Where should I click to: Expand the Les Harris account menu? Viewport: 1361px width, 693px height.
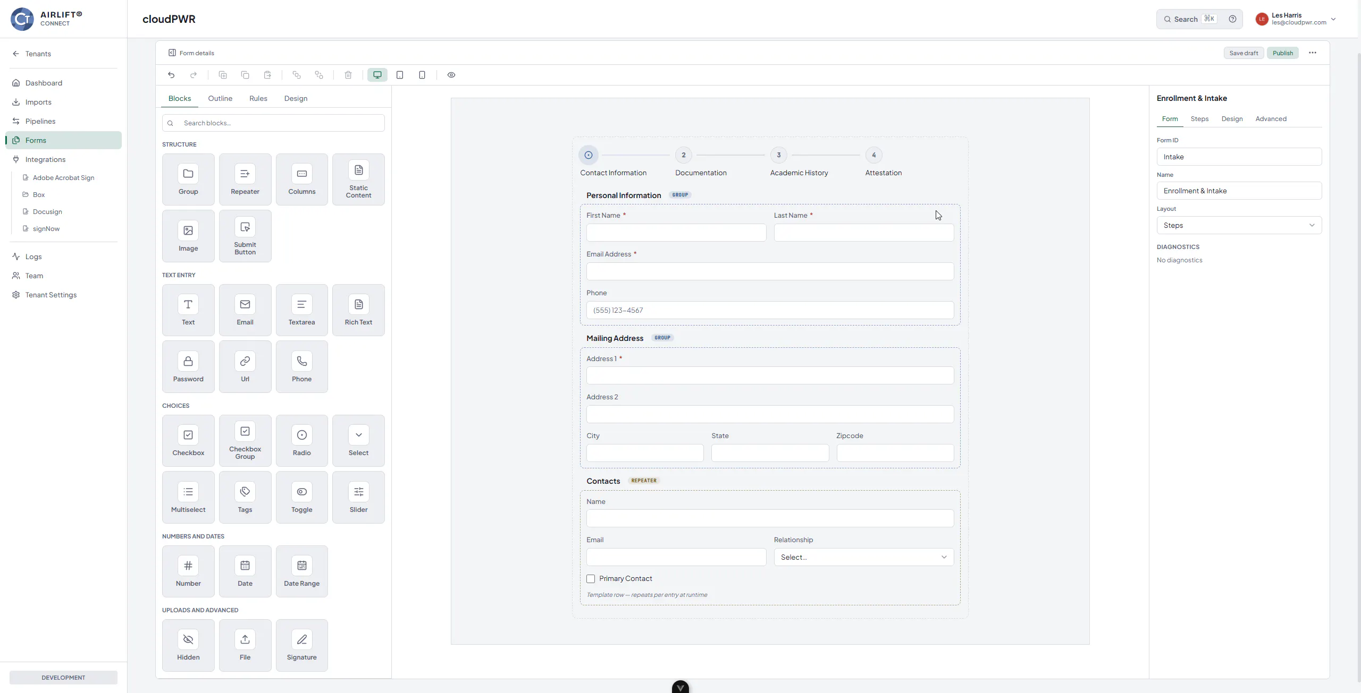(1296, 19)
